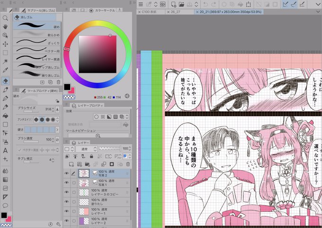Choose the ベクター用 eraser sub tool
Image resolution: width=322 pixels, height=228 pixels.
pos(37,50)
